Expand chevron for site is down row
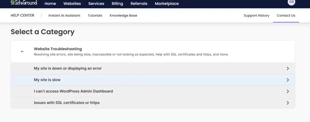This screenshot has width=310, height=122. (288, 69)
